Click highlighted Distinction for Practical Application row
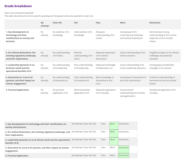Image resolution: width=186 pixels, height=162 pixels. 124,156
